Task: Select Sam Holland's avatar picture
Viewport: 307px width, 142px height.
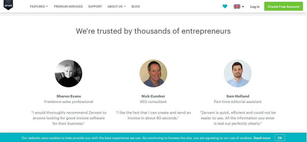Action: click(237, 73)
